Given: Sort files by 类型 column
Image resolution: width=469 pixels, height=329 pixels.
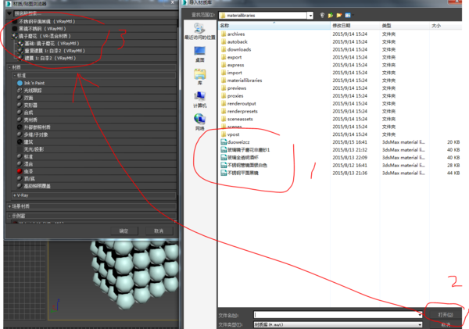Looking at the screenshot, I should click(404, 26).
